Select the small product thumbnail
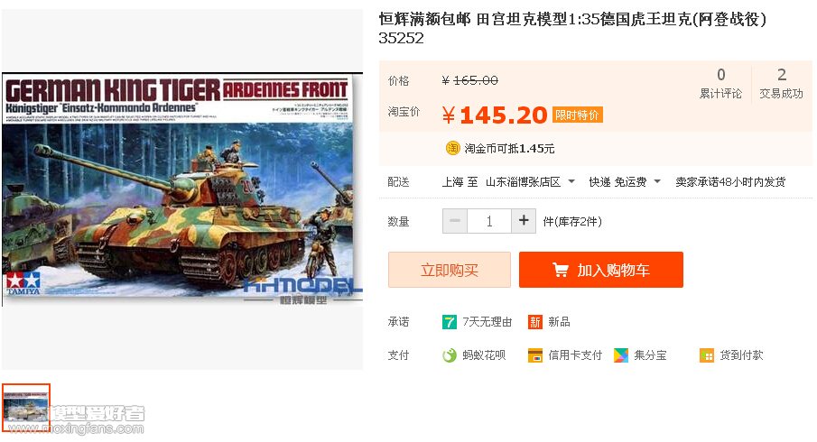 pos(26,408)
